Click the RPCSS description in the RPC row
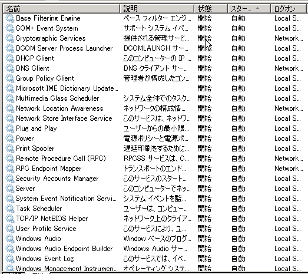 [156, 159]
